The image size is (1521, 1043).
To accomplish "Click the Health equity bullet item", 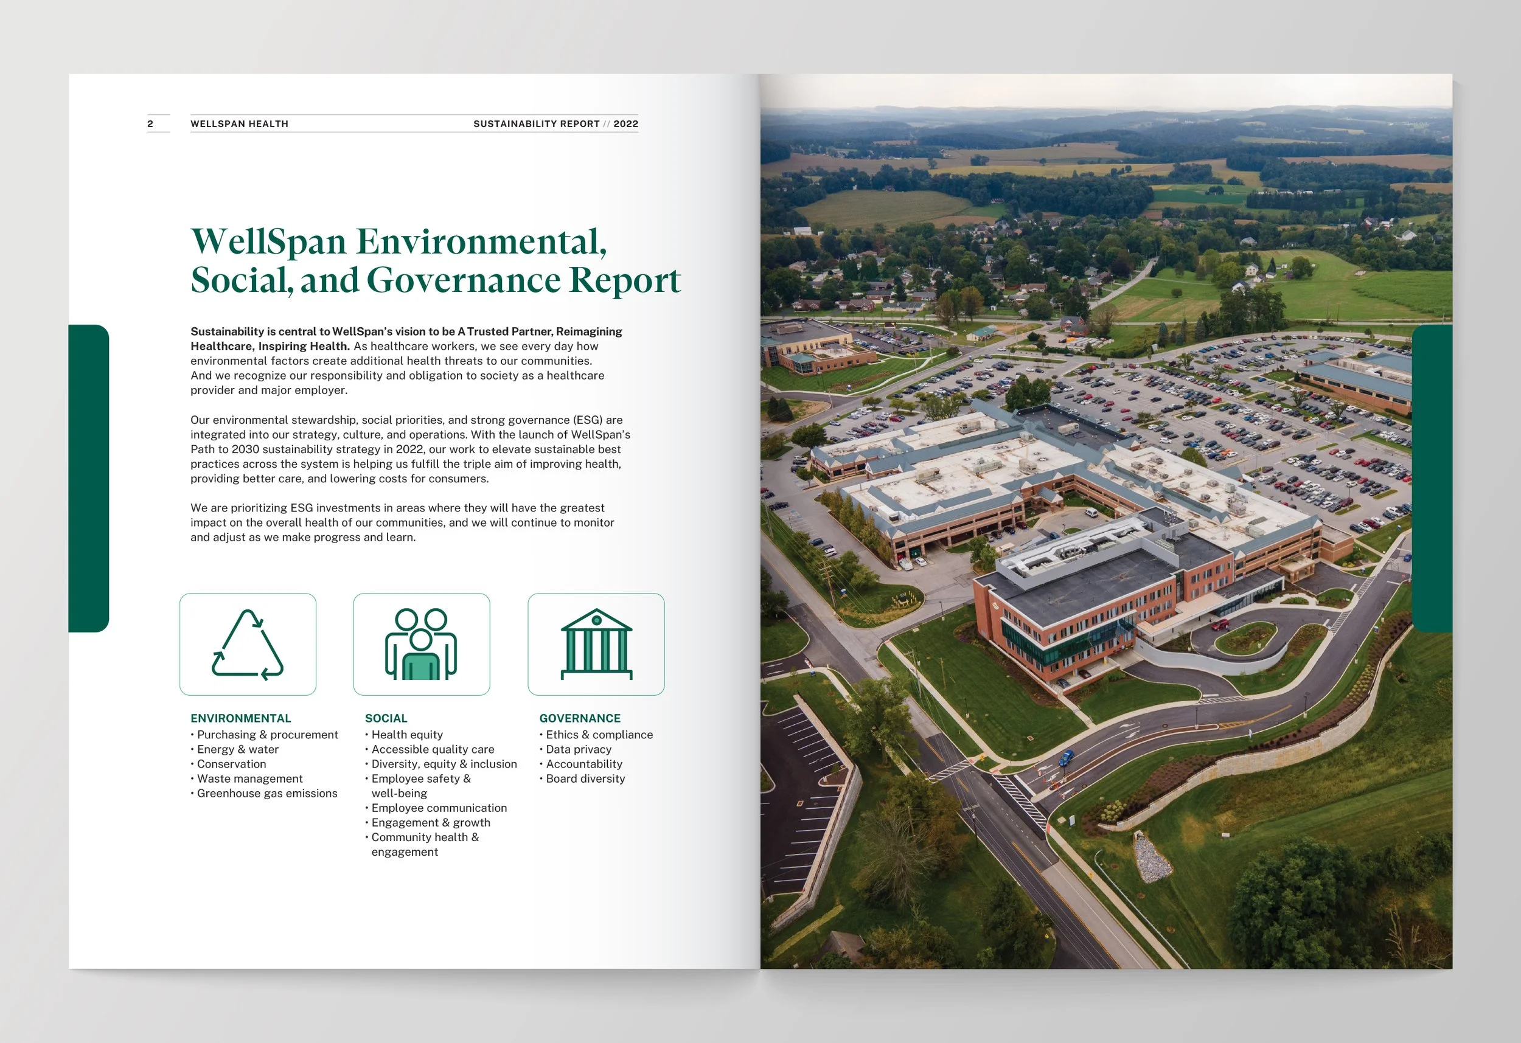I will pos(406,735).
